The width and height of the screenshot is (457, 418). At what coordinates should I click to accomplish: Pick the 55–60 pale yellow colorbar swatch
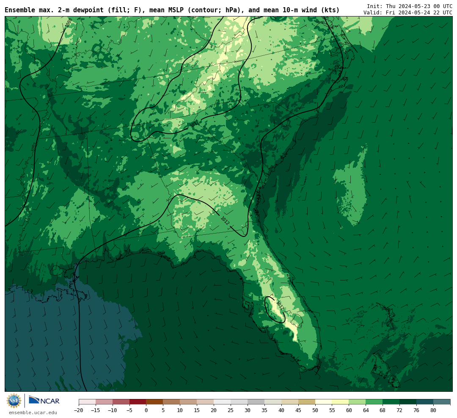pyautogui.click(x=340, y=402)
